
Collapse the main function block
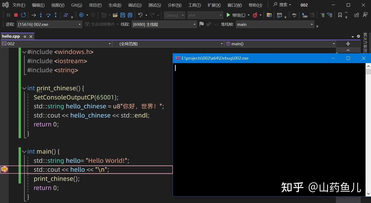coord(24,152)
